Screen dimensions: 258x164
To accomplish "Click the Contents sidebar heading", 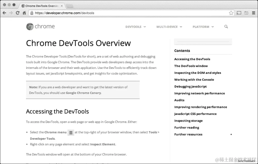I will [x=182, y=51].
